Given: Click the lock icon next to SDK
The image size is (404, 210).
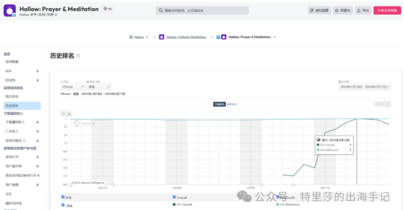Looking at the screenshot, I should pyautogui.click(x=37, y=71).
